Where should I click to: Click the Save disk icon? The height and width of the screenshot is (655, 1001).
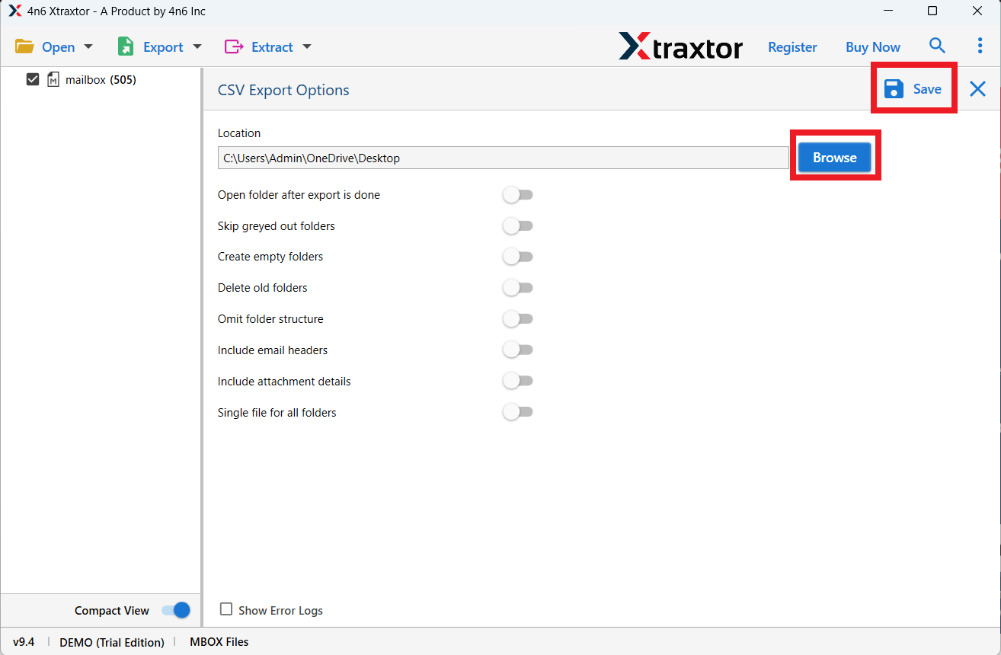[x=894, y=89]
